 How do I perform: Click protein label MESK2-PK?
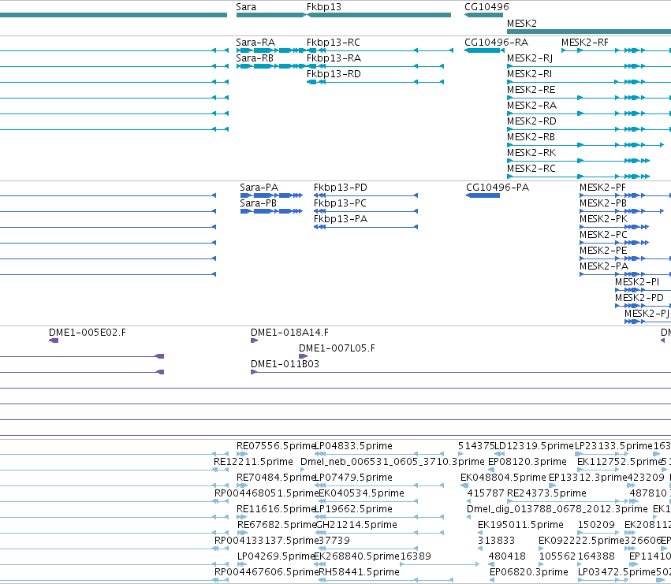604,219
